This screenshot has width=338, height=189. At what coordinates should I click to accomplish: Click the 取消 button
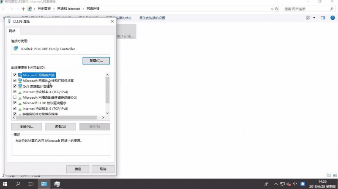point(103,169)
